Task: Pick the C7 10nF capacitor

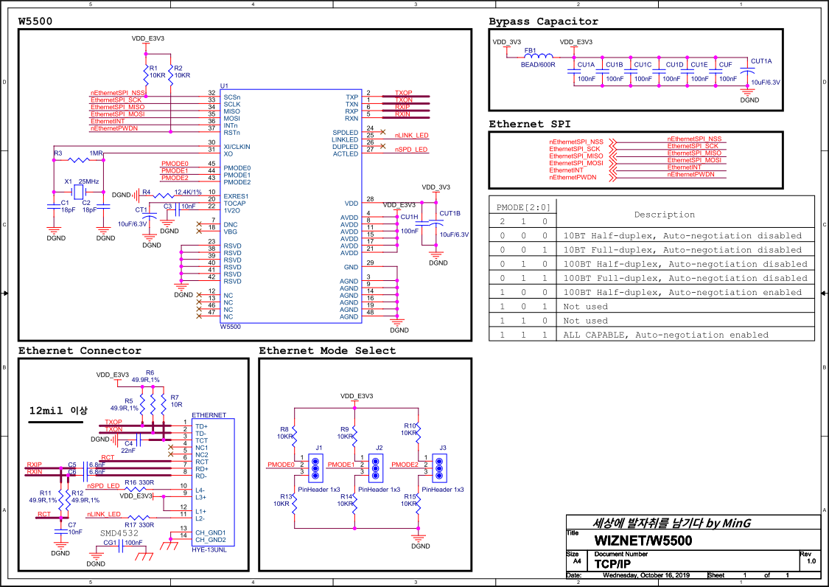Action: 61,531
